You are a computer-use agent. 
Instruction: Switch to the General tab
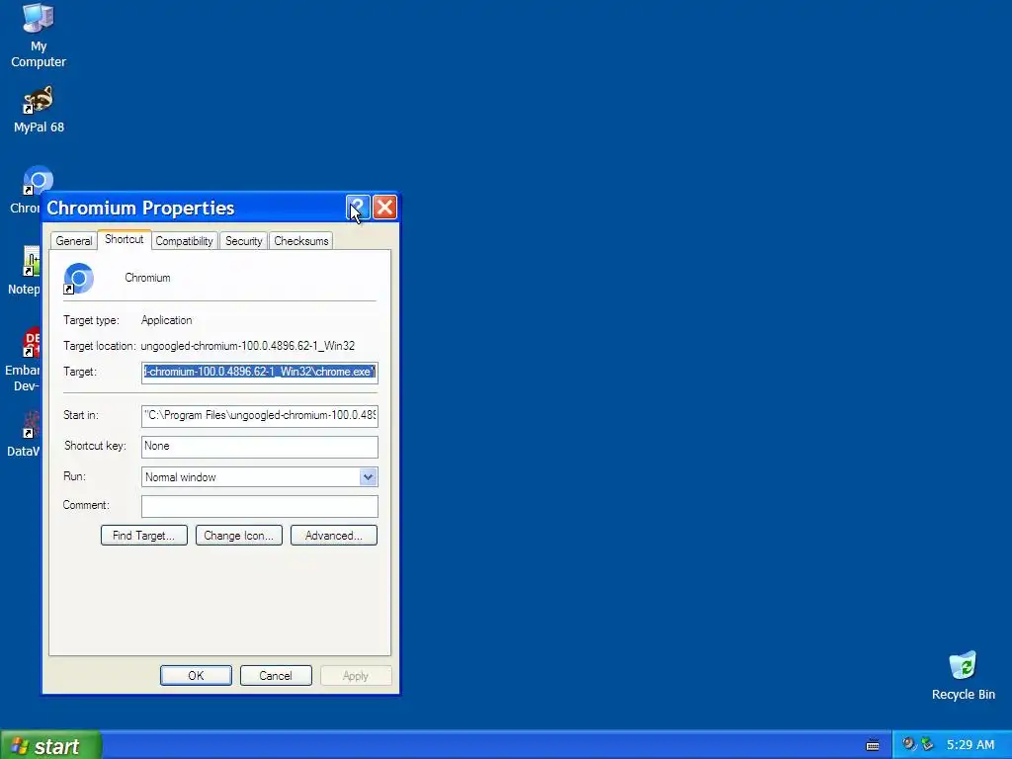pos(73,241)
